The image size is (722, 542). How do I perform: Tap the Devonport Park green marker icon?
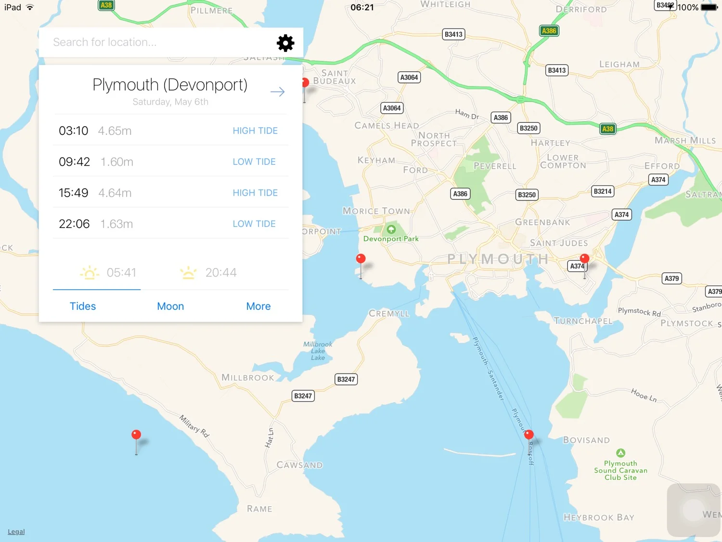click(391, 229)
